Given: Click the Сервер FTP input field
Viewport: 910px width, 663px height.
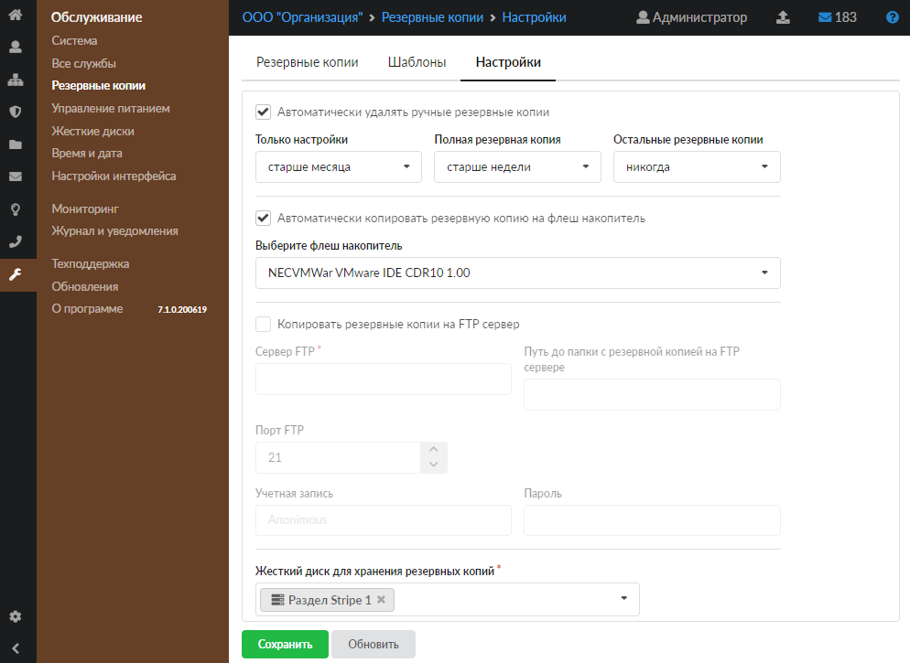Looking at the screenshot, I should click(383, 379).
